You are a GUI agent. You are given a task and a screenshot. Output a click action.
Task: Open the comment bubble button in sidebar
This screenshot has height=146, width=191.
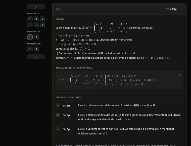[36, 57]
